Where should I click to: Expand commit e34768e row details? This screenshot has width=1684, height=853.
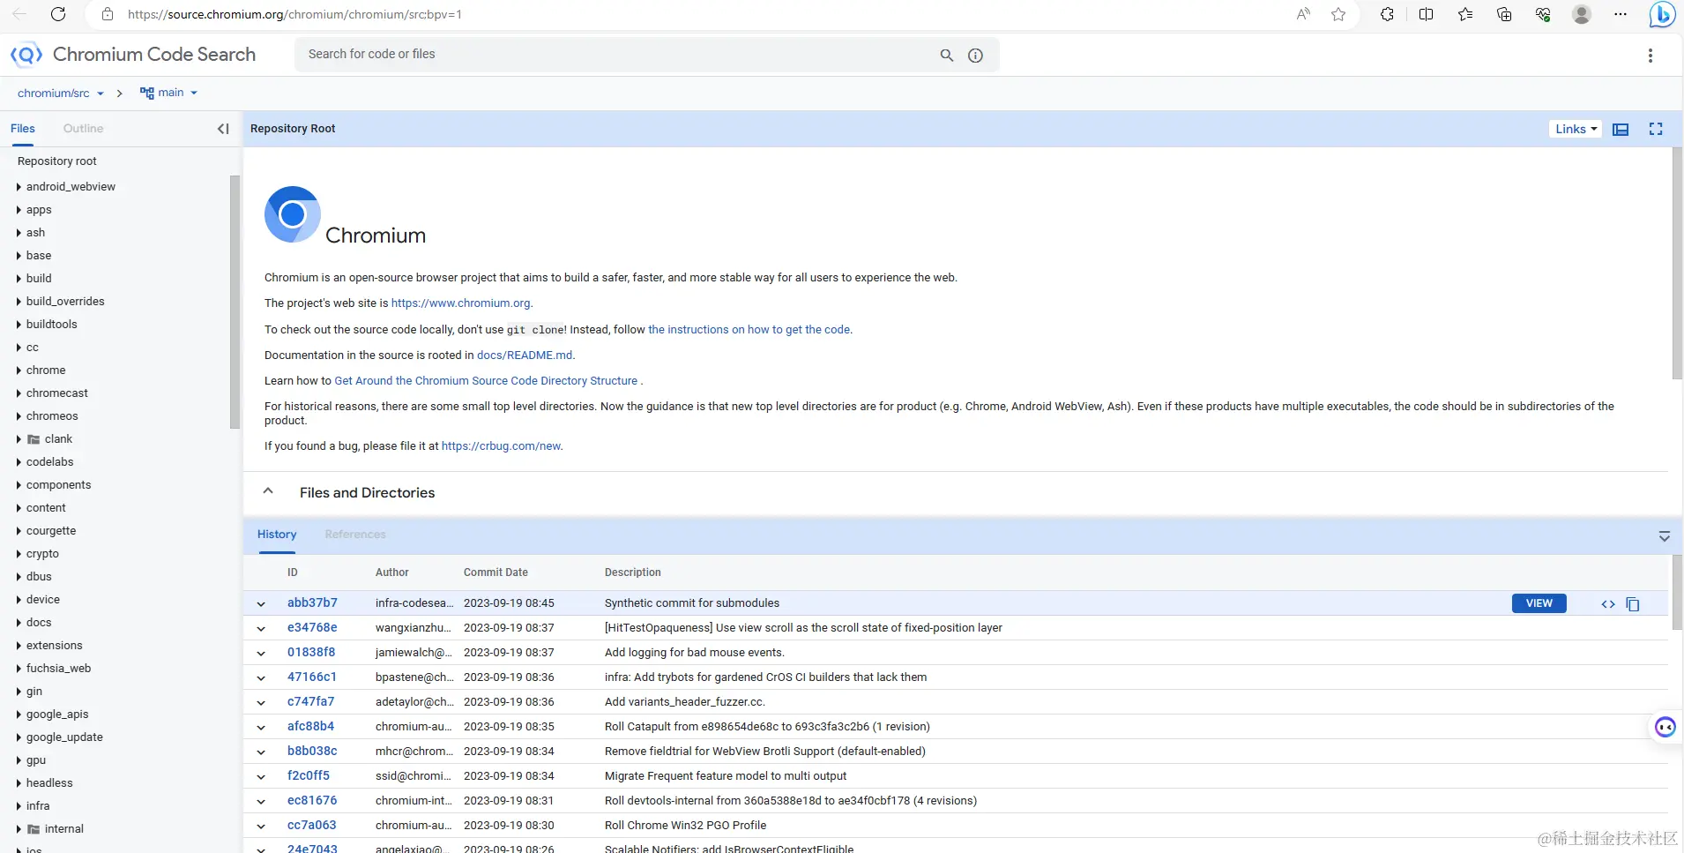pyautogui.click(x=261, y=629)
